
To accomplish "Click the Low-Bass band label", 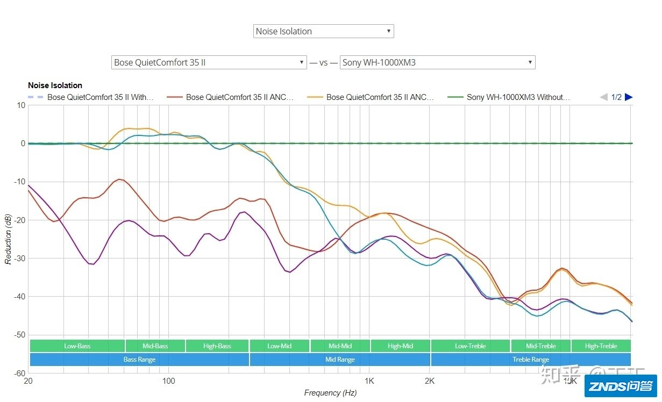I will 77,346.
